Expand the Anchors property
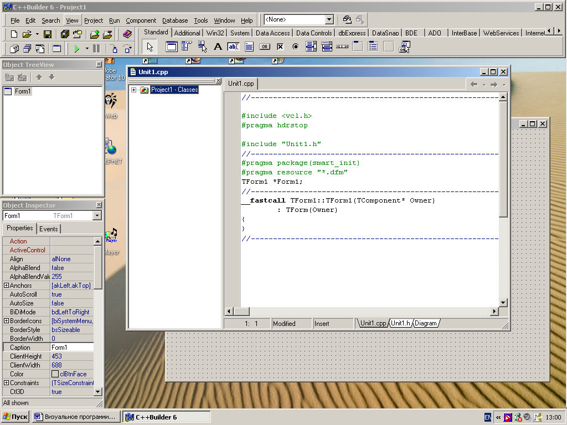 [6, 286]
